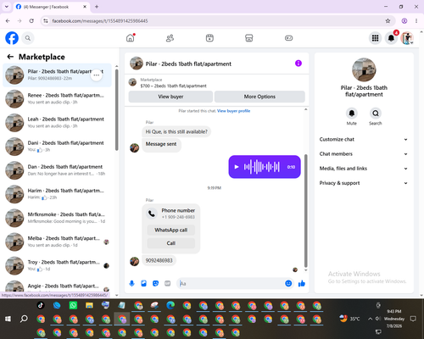
Task: Click the Search in conversation icon
Action: point(376,114)
